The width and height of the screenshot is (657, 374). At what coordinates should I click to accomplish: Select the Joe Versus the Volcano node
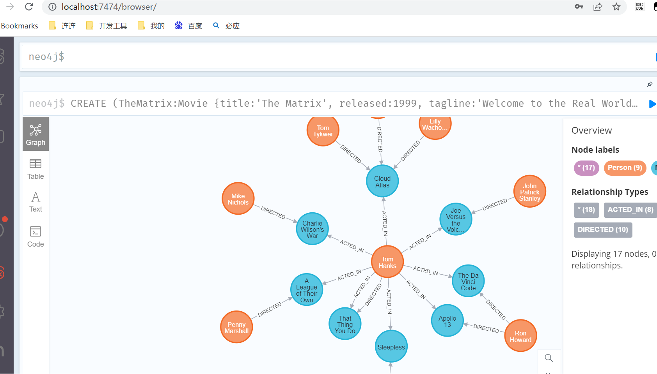point(456,219)
